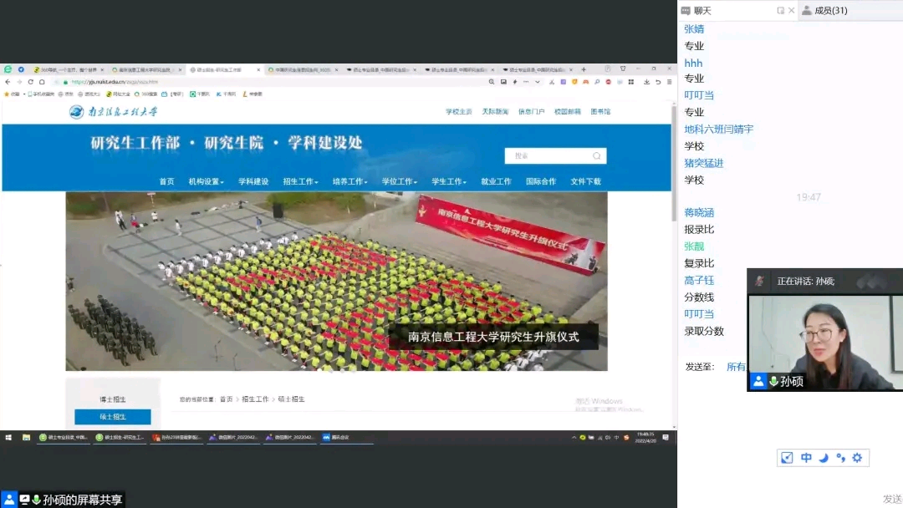The image size is (903, 508).
Task: Open the Windows Start menu
Action: point(9,437)
